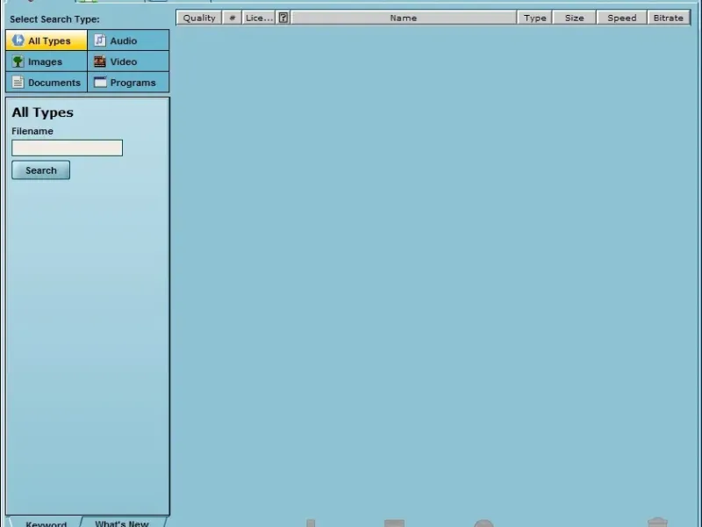This screenshot has height=527, width=702.
Task: Click the Programs window icon
Action: [100, 82]
